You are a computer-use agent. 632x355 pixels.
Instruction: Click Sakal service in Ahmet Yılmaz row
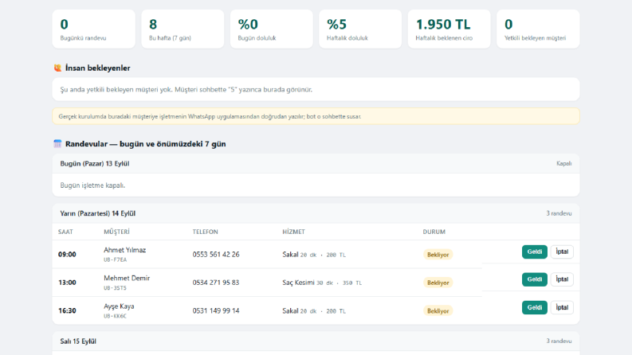pyautogui.click(x=290, y=255)
